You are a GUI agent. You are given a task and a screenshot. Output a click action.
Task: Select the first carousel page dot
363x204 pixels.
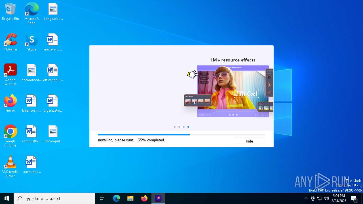pos(175,127)
